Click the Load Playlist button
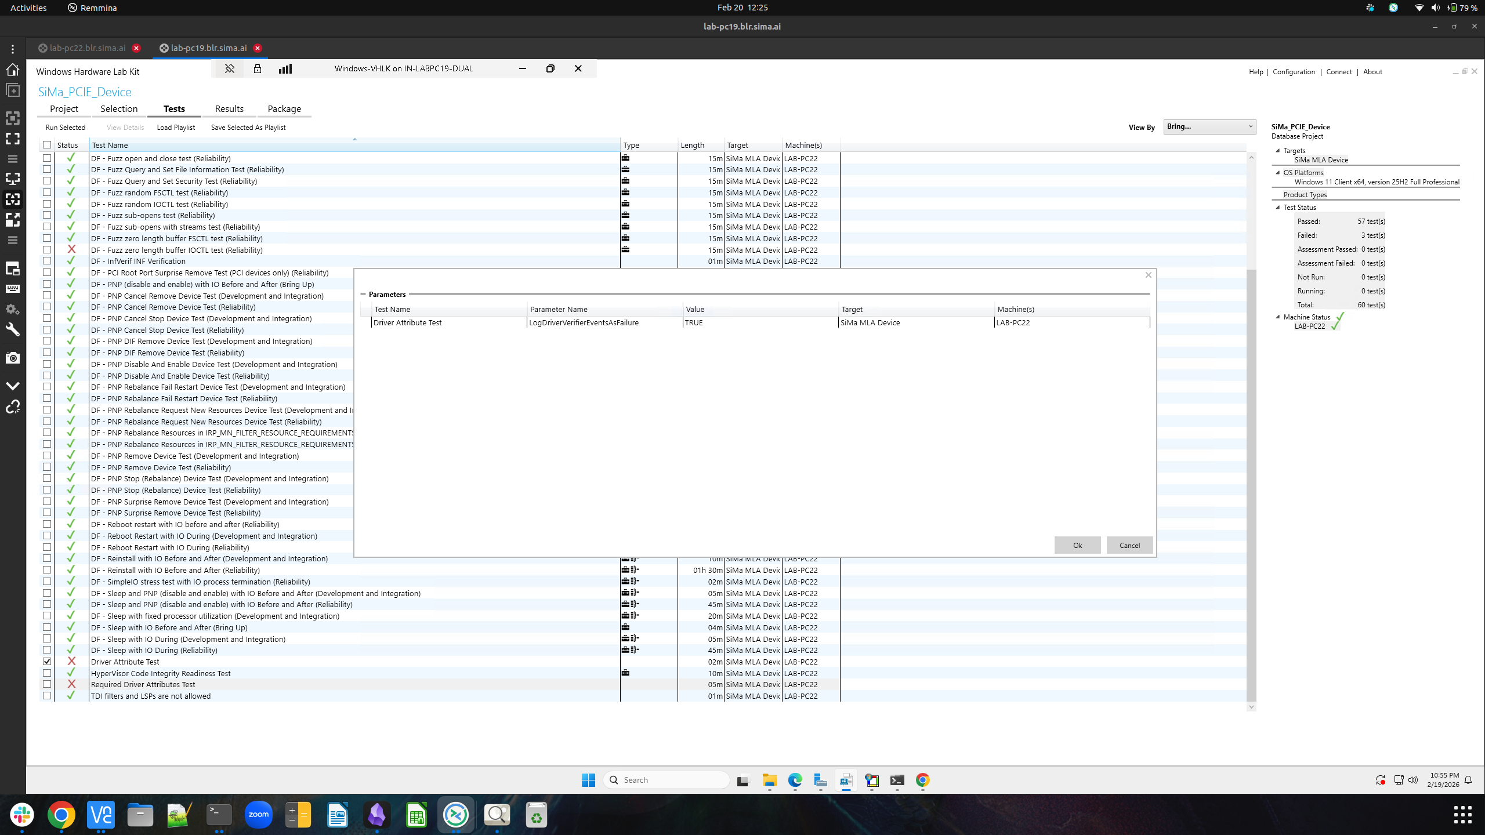This screenshot has height=835, width=1485. (x=175, y=127)
